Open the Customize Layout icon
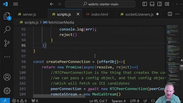Viewport: 183px width, 103px height. coord(167,4)
